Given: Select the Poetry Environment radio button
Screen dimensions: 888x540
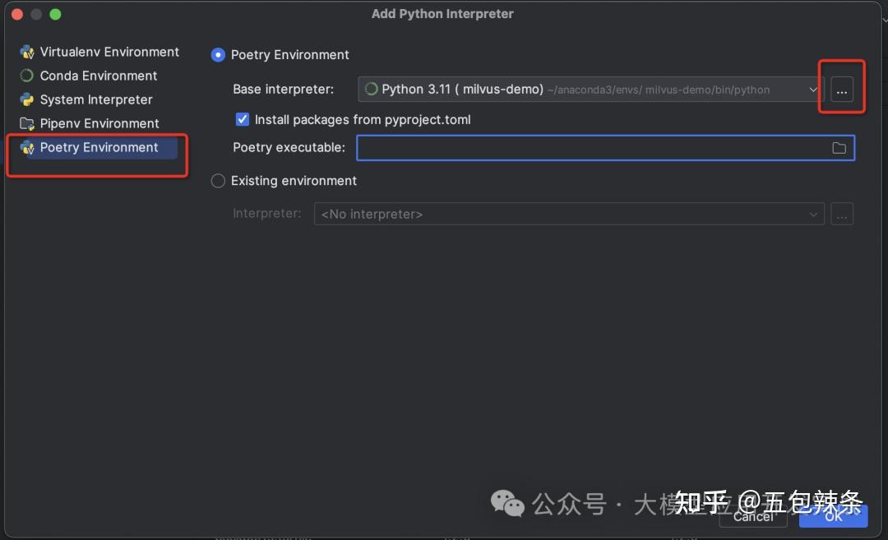Looking at the screenshot, I should [218, 55].
